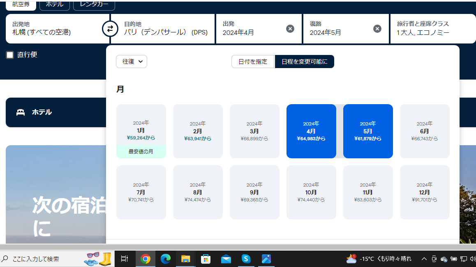Clear the departure date 2024年4月
Screen dimensions: 476x267
point(290,29)
